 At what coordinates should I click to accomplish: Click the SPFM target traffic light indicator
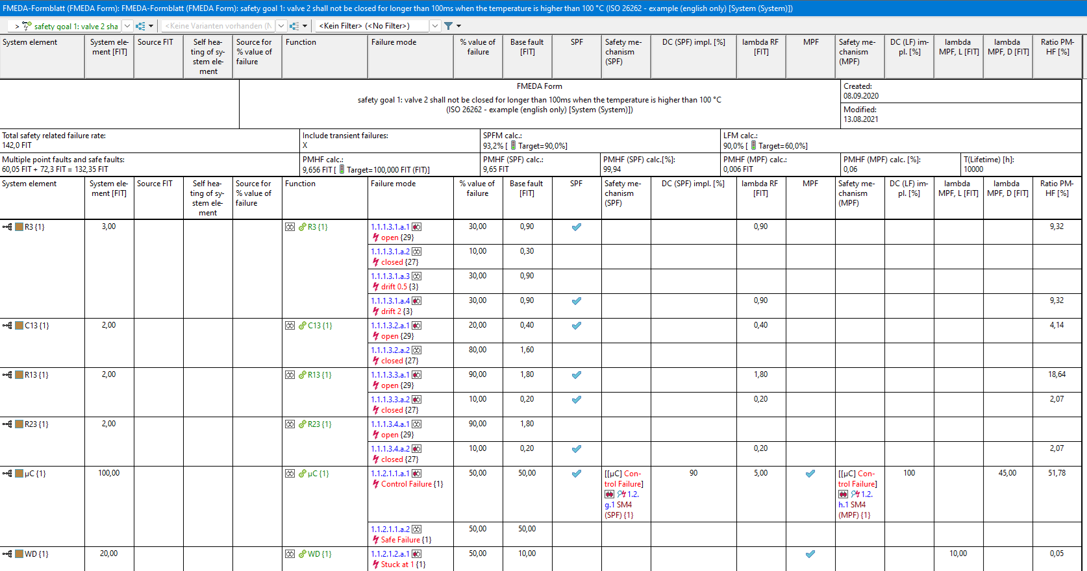[x=513, y=145]
